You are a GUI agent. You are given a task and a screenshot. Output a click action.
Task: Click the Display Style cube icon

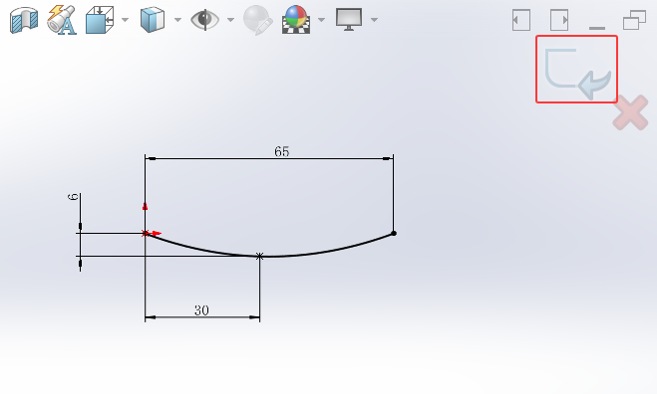(x=153, y=20)
